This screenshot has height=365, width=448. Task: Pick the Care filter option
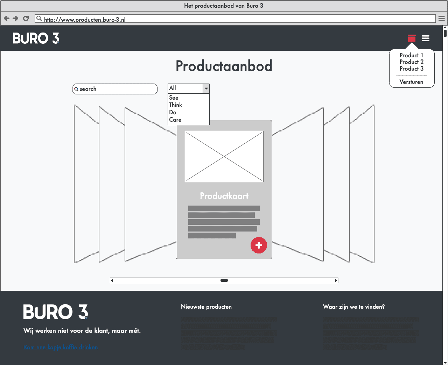pos(175,120)
